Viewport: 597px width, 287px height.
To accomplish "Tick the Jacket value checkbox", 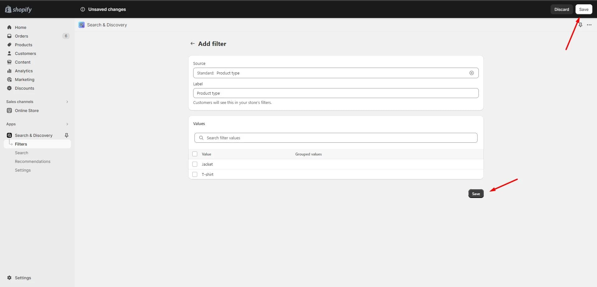I will (195, 164).
